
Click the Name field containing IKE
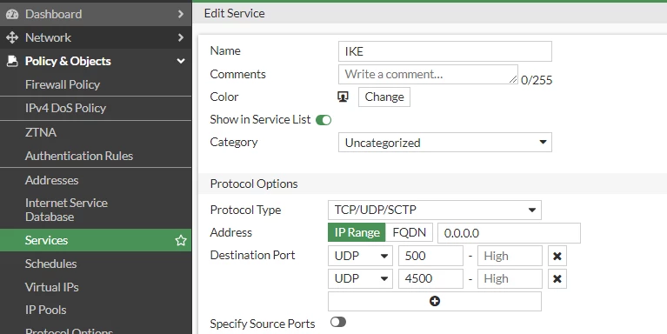click(445, 51)
